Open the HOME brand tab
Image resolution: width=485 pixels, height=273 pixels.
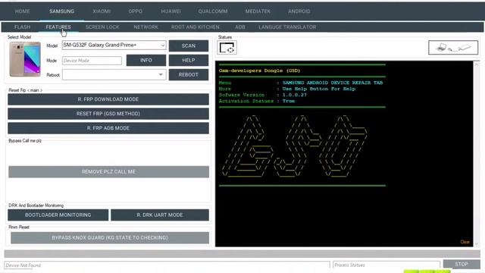[x=23, y=11]
